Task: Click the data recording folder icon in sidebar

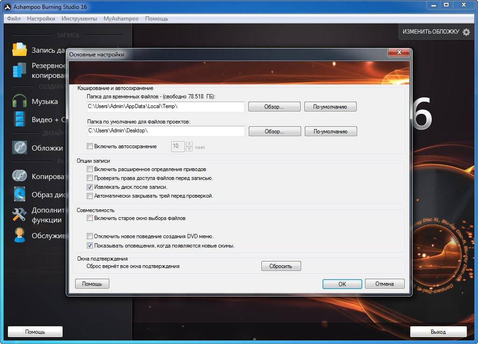Action: pos(20,50)
